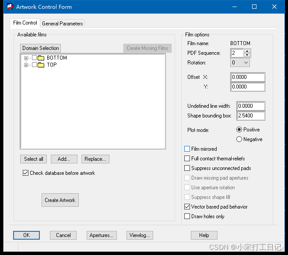Click the Create Artwork button
The height and width of the screenshot is (255, 288).
(60, 200)
